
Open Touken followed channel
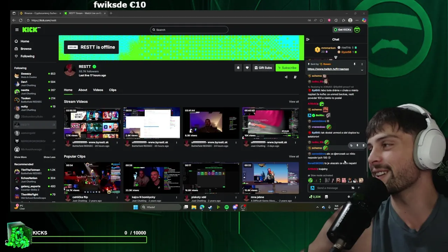tap(35, 100)
